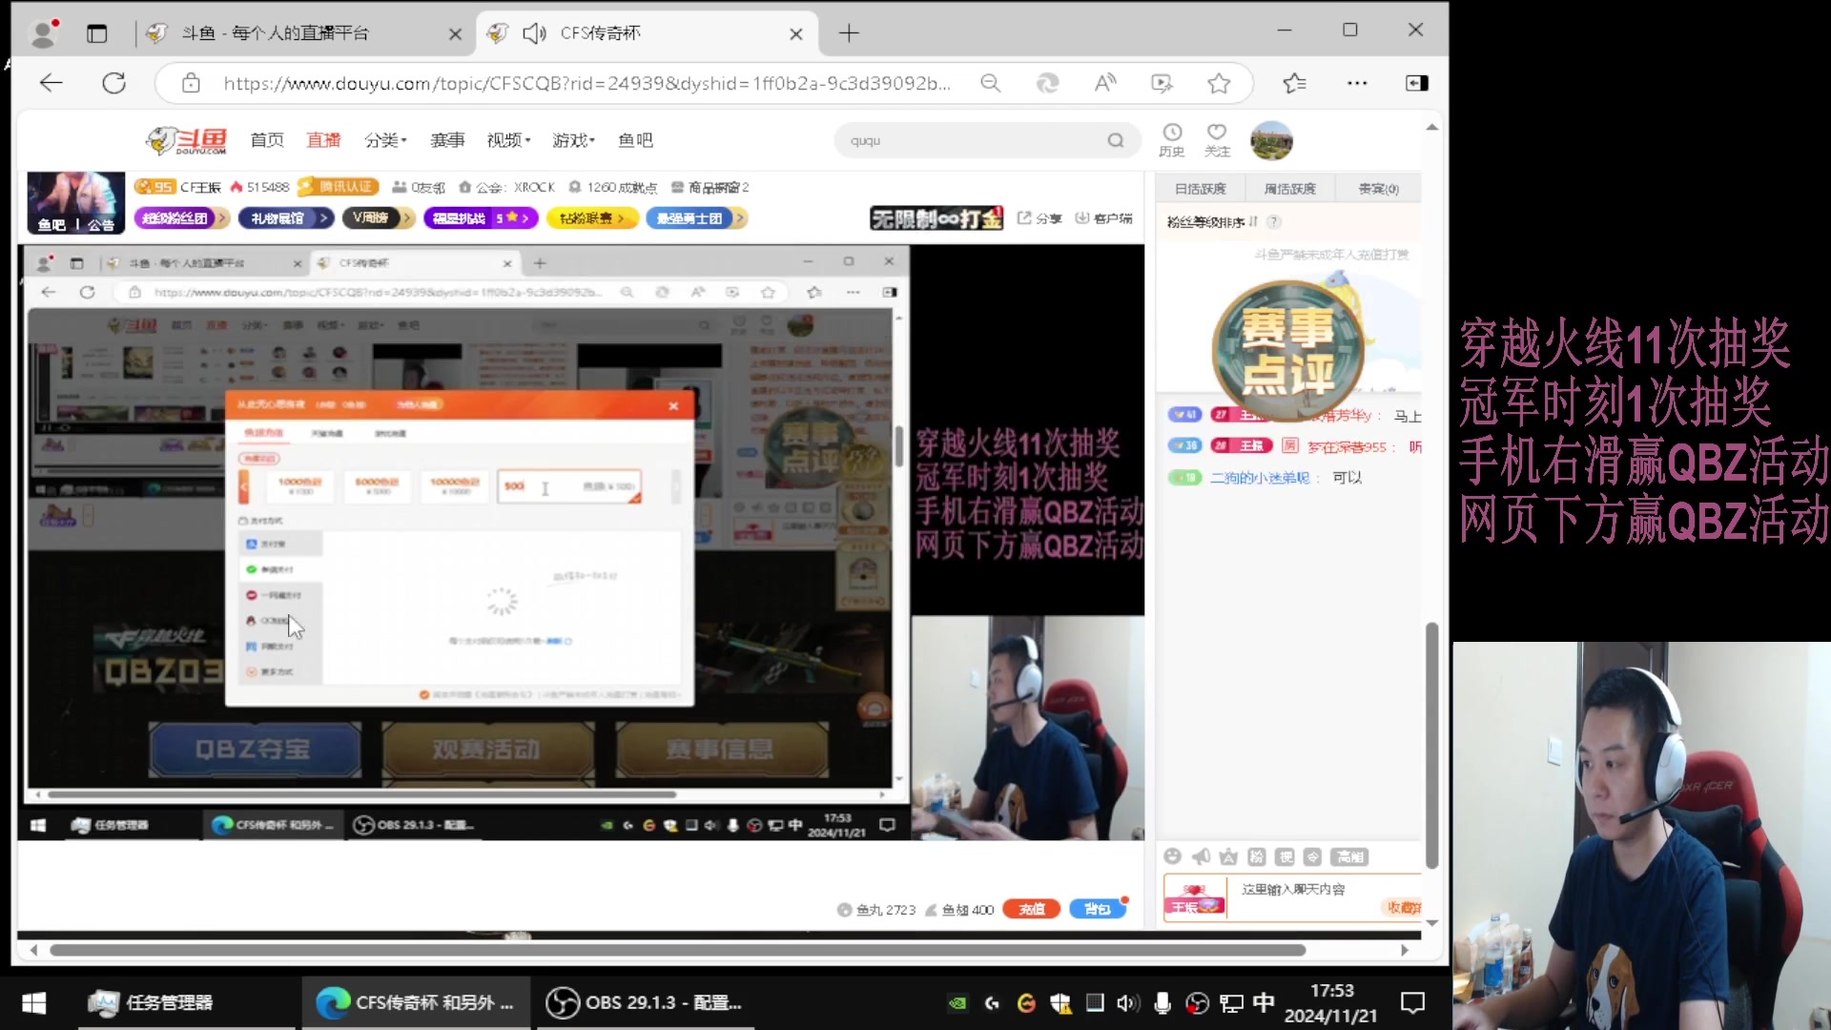Open the 历史 history icon
The image size is (1831, 1030).
click(1172, 139)
